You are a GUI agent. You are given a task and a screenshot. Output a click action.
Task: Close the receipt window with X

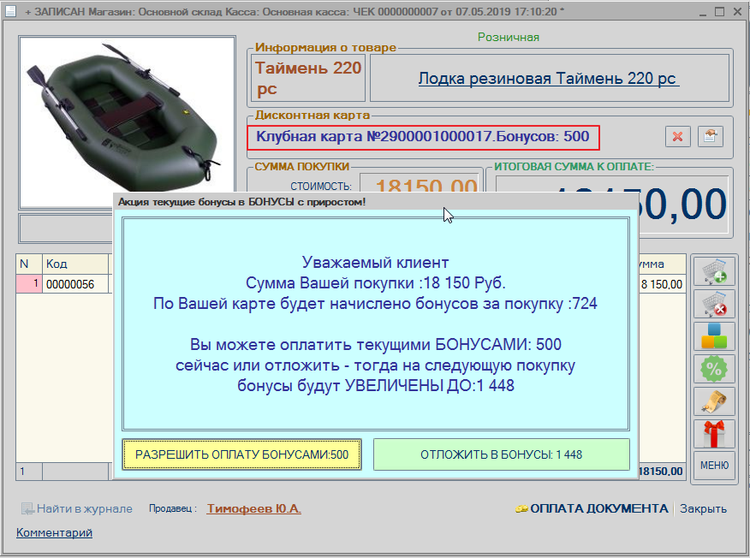point(737,11)
